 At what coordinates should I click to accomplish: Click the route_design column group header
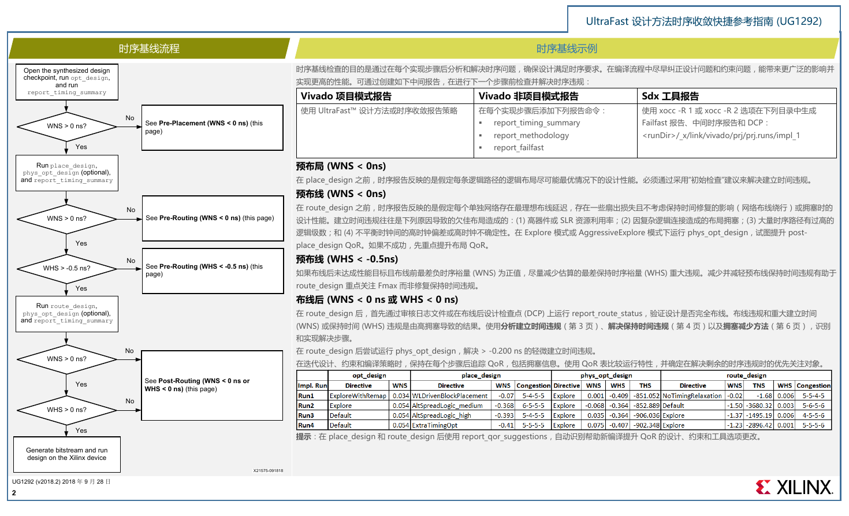pos(746,376)
